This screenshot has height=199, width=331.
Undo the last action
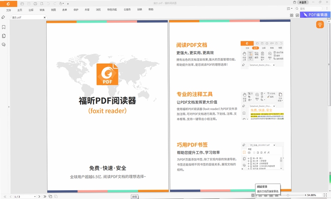click(x=48, y=4)
